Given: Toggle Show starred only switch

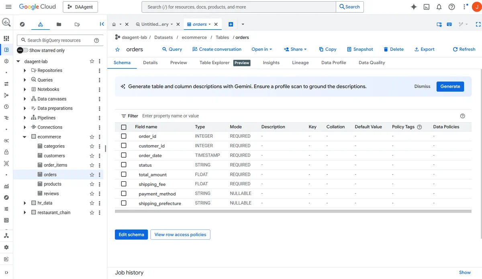Looking at the screenshot, I should 22,50.
